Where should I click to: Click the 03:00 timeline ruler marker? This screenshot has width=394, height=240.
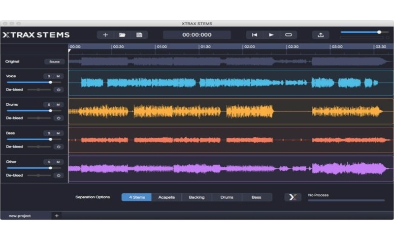coord(337,47)
